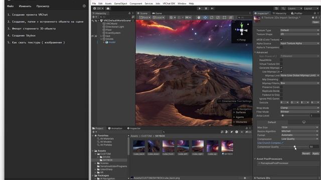
Task: Click the Hierarchy plus create button
Action: click(94, 17)
